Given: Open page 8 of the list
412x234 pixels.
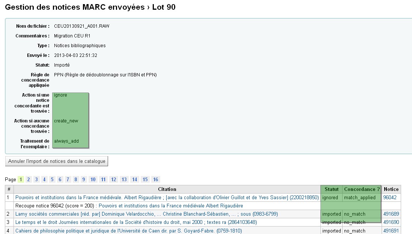Looking at the screenshot, I should click(76, 179).
